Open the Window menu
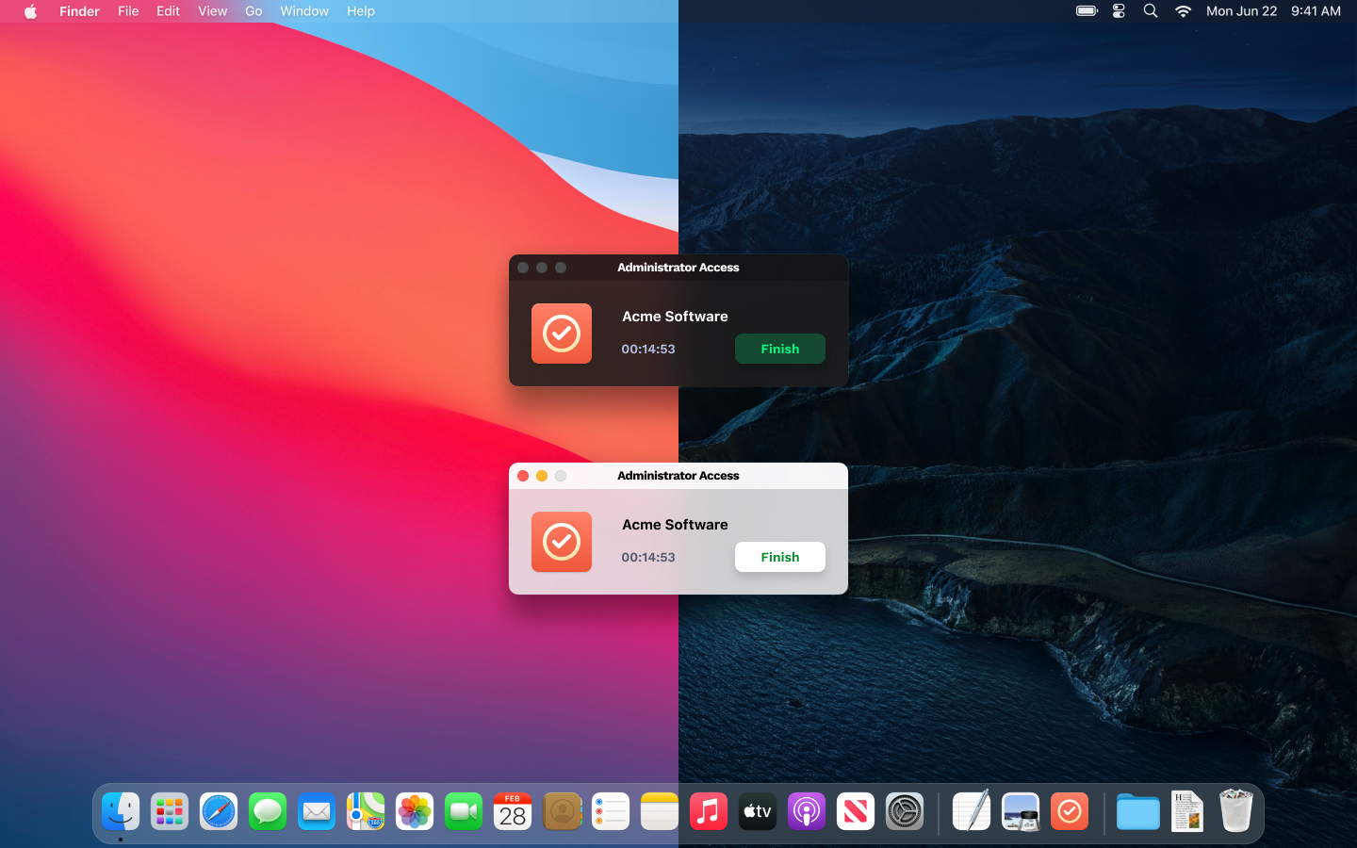This screenshot has width=1357, height=848. pyautogui.click(x=303, y=11)
